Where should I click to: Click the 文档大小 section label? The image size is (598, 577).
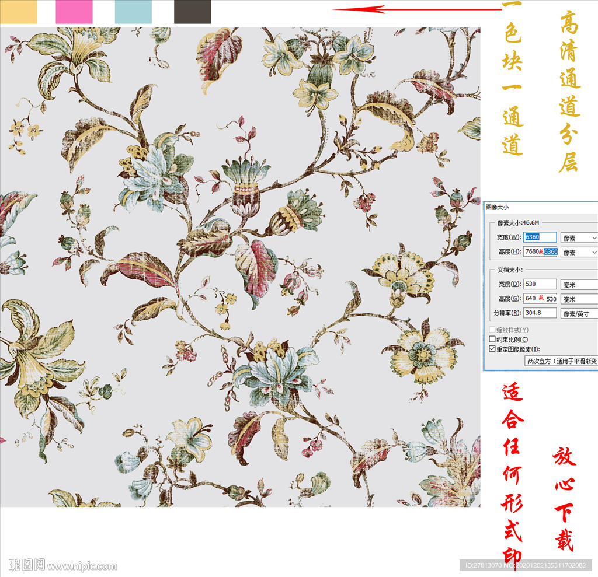tap(510, 270)
